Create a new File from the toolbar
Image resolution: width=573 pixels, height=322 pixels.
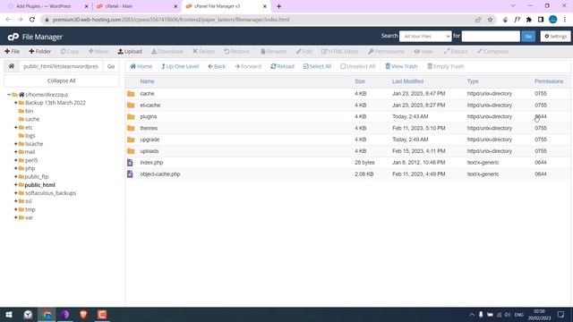coord(12,52)
